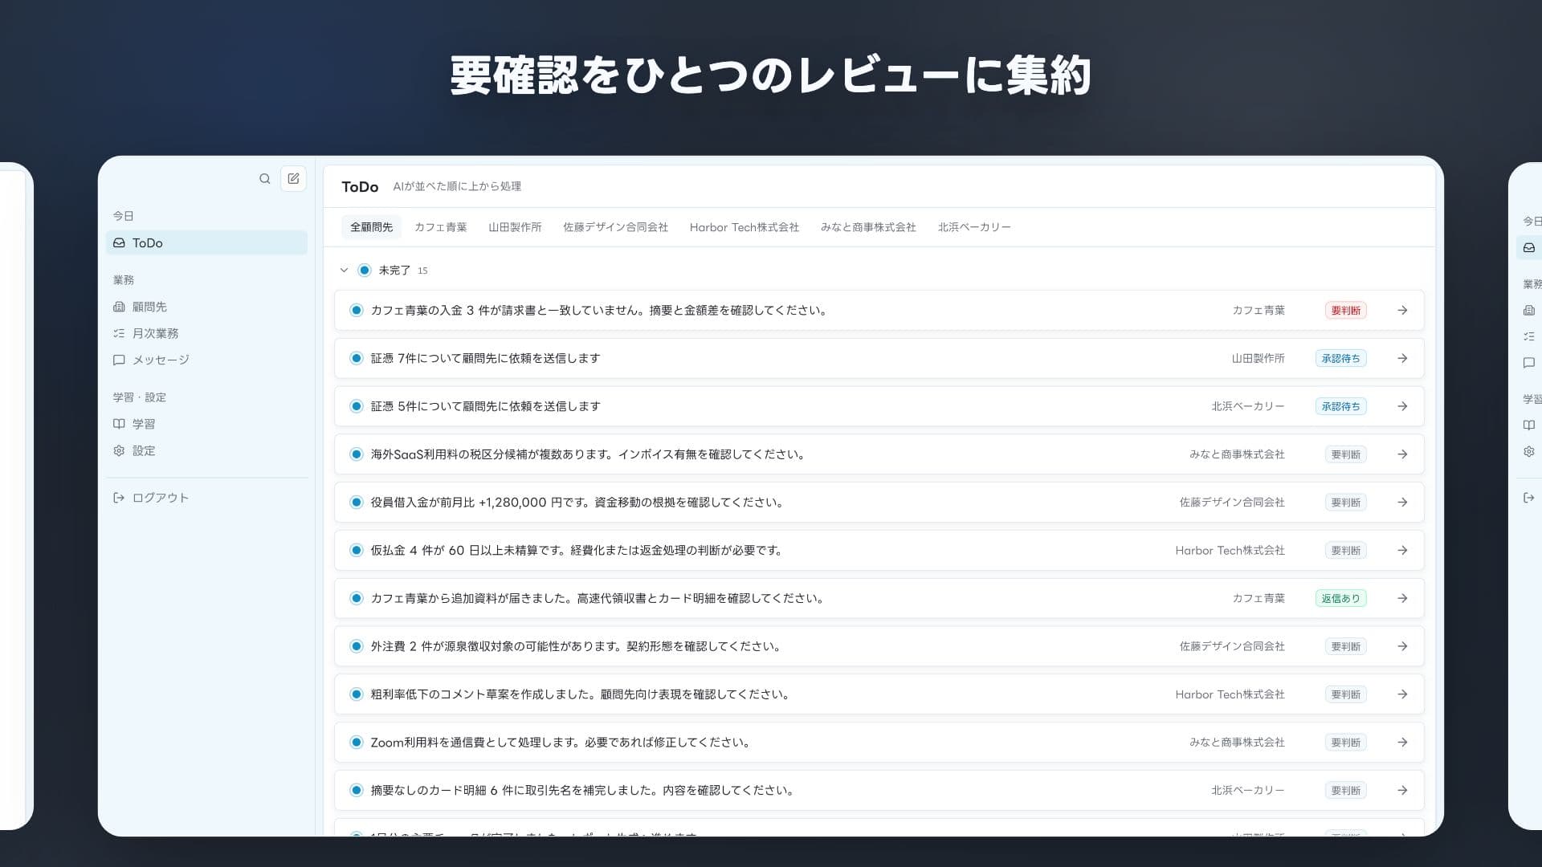
Task: Open メッセージ in the sidebar
Action: (x=206, y=360)
